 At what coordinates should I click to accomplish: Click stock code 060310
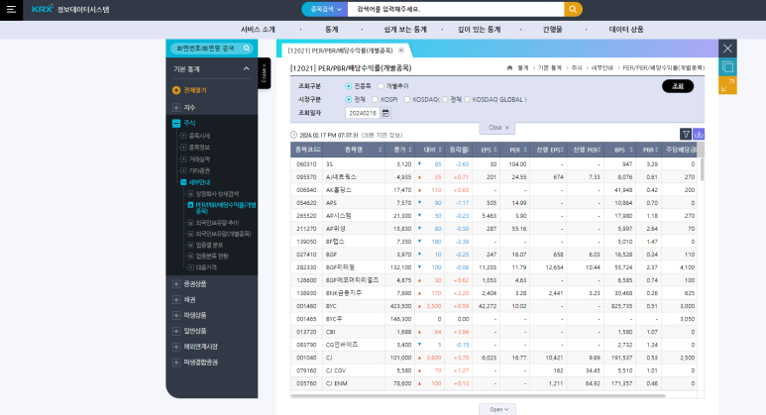[306, 164]
